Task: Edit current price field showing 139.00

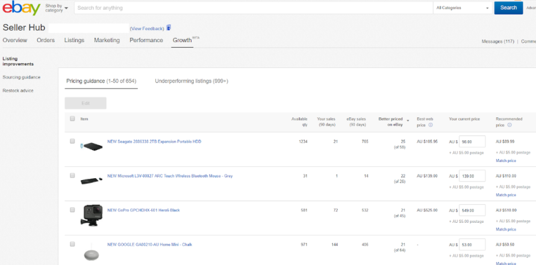Action: click(472, 176)
